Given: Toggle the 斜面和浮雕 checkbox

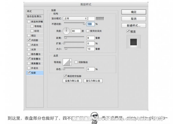Looking at the screenshot, I should point(29,22).
